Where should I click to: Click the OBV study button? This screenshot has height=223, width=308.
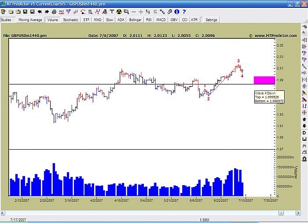(174, 20)
